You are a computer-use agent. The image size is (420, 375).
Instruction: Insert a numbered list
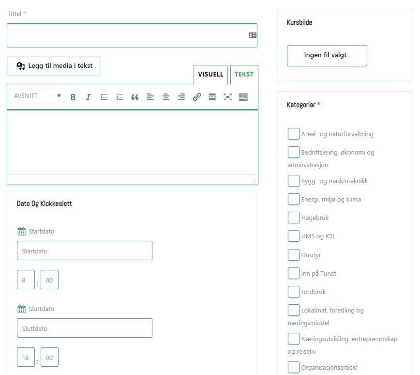tap(120, 97)
